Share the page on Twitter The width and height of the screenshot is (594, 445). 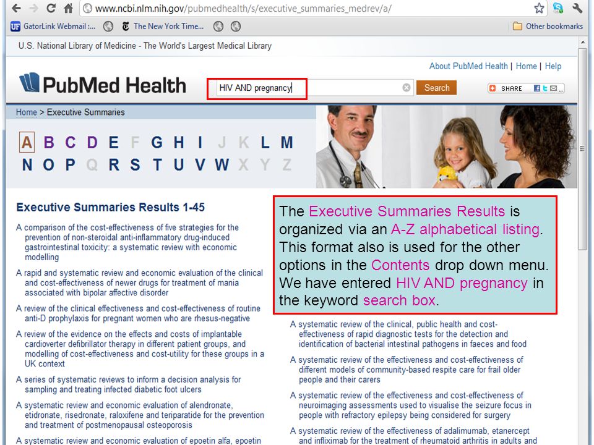[x=544, y=88]
